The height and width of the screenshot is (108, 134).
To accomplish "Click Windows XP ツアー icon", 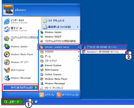I will [x=7, y=62].
